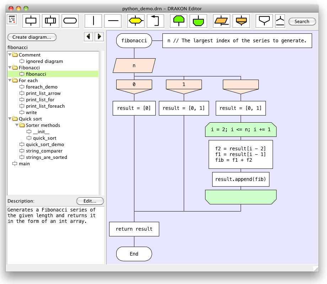Go back with the left navigation arrow
Screen dimensions: 327x284
(x=88, y=36)
